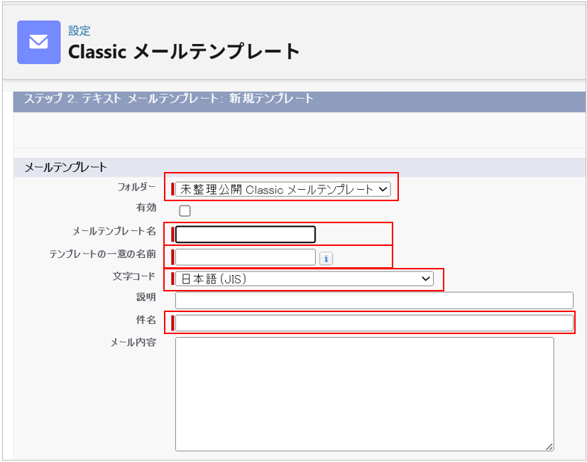Viewport: 587px width, 462px height.
Task: Expand the 文字コード dropdown showing 日本語 (JIS)
Action: [305, 279]
